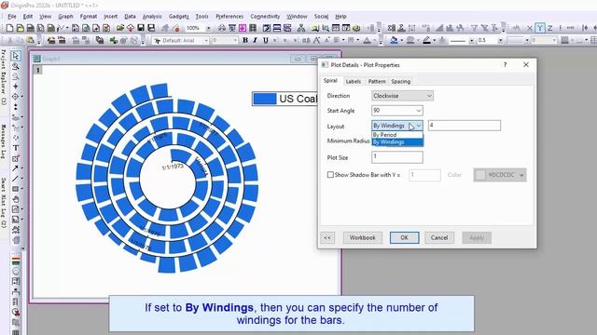Click the Apply button
The height and width of the screenshot is (335, 597).
click(x=477, y=238)
